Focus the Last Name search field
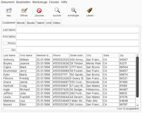Screen dimensions: 142x113 tap(78, 30)
